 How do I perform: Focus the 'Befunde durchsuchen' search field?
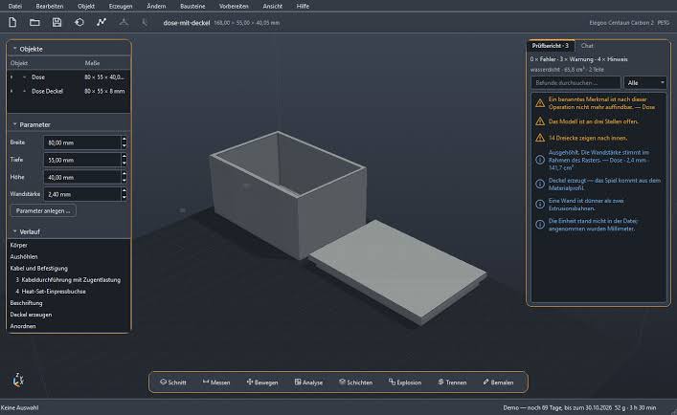[575, 83]
